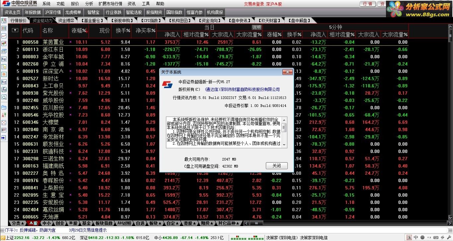Screen dimensions: 453x241
Task: Expand the 板块▲ bottom menu
Action: [156, 223]
